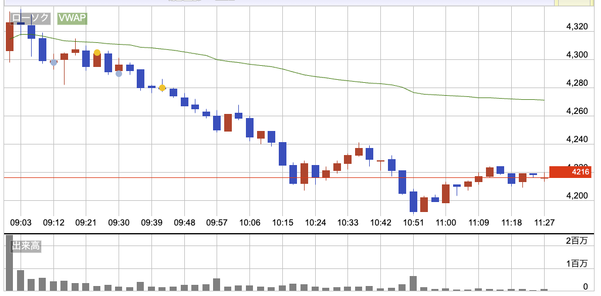Viewport: 601px width, 296px height.
Task: Click the 2百万 volume axis label
Action: (x=576, y=241)
